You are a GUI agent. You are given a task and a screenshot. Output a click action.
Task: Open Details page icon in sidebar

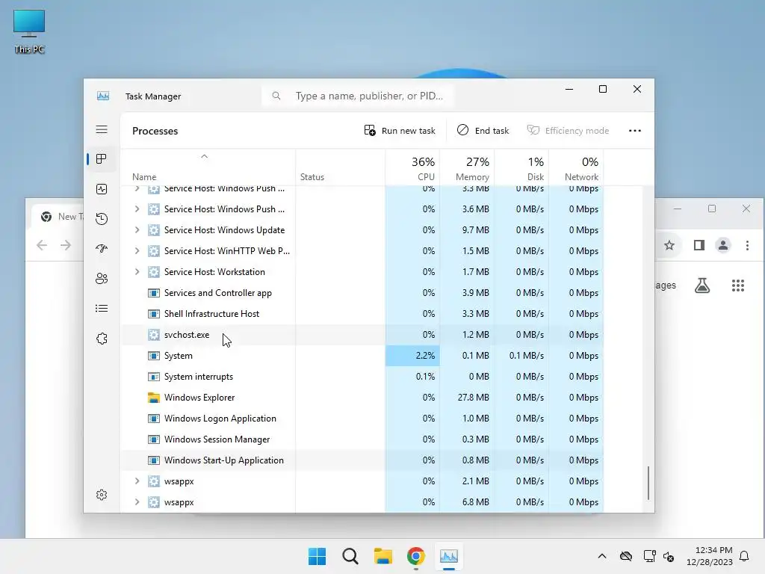click(102, 309)
